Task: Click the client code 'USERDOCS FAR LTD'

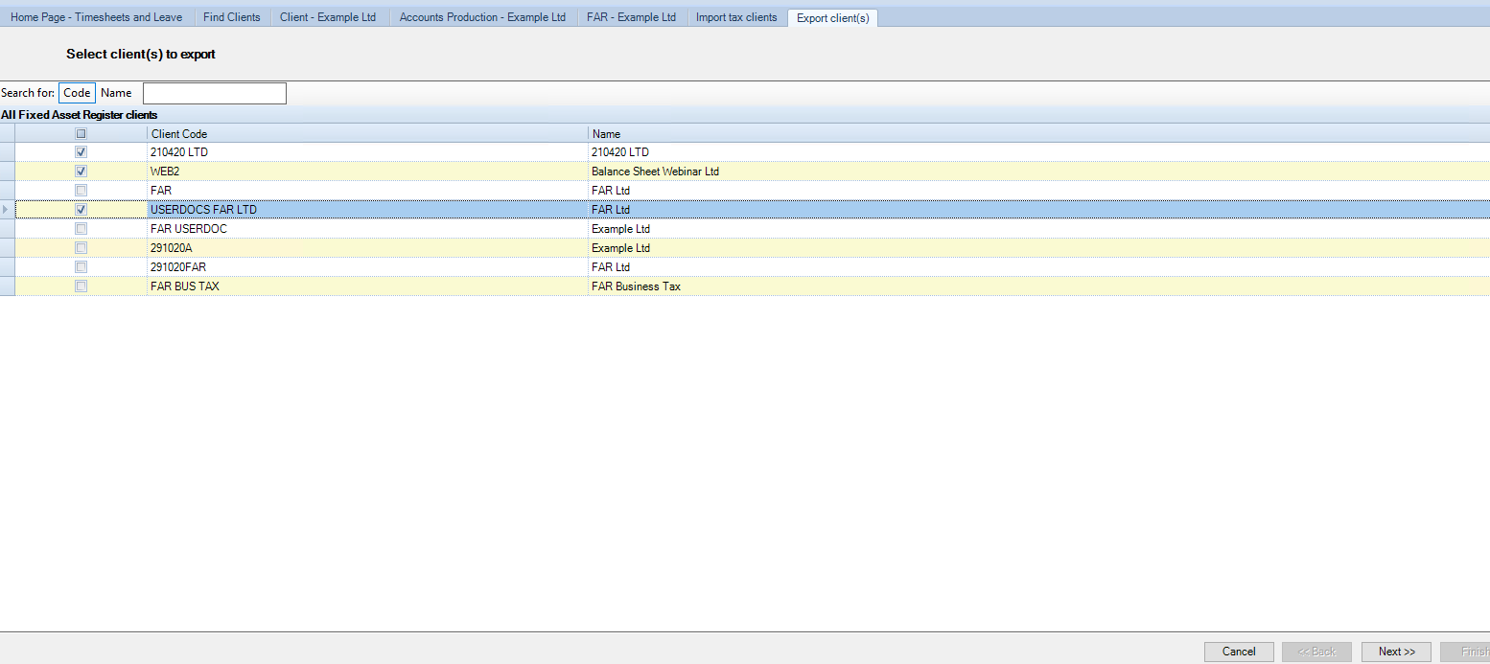Action: coord(203,210)
